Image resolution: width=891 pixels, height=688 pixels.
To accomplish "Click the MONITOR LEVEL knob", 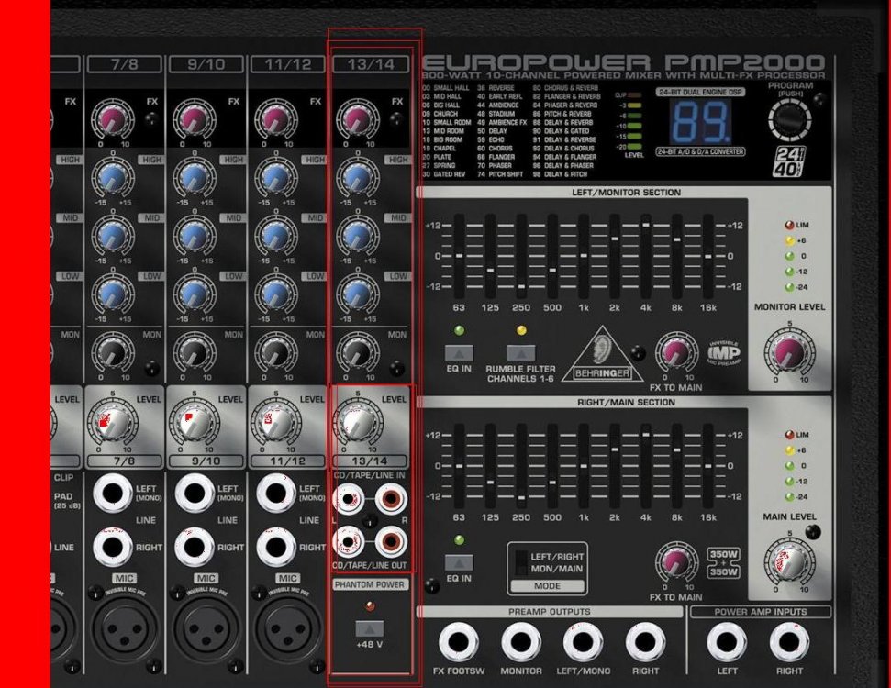I will (789, 352).
